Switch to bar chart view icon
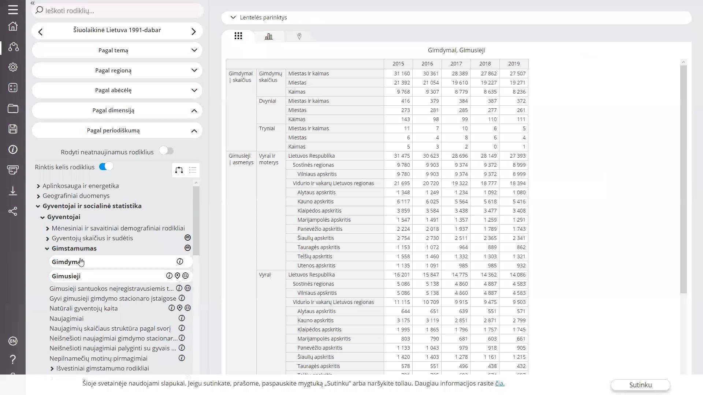 269,36
